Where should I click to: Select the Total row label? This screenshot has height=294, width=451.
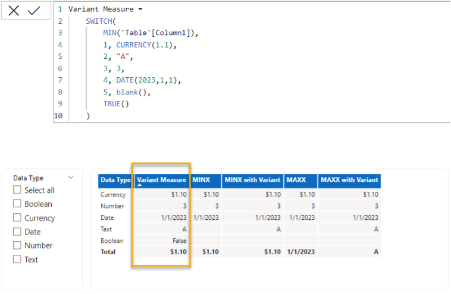coord(109,252)
